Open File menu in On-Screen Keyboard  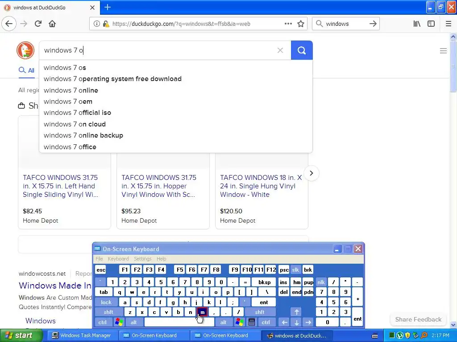[x=99, y=259]
